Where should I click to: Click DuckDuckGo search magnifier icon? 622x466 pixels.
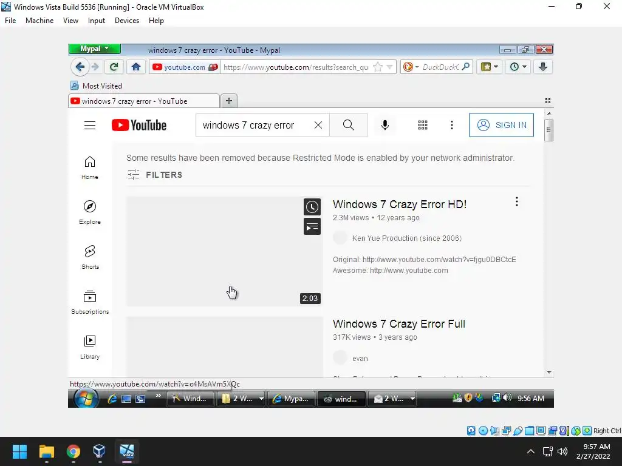(466, 67)
